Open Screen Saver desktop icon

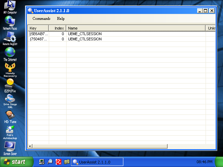(10, 146)
